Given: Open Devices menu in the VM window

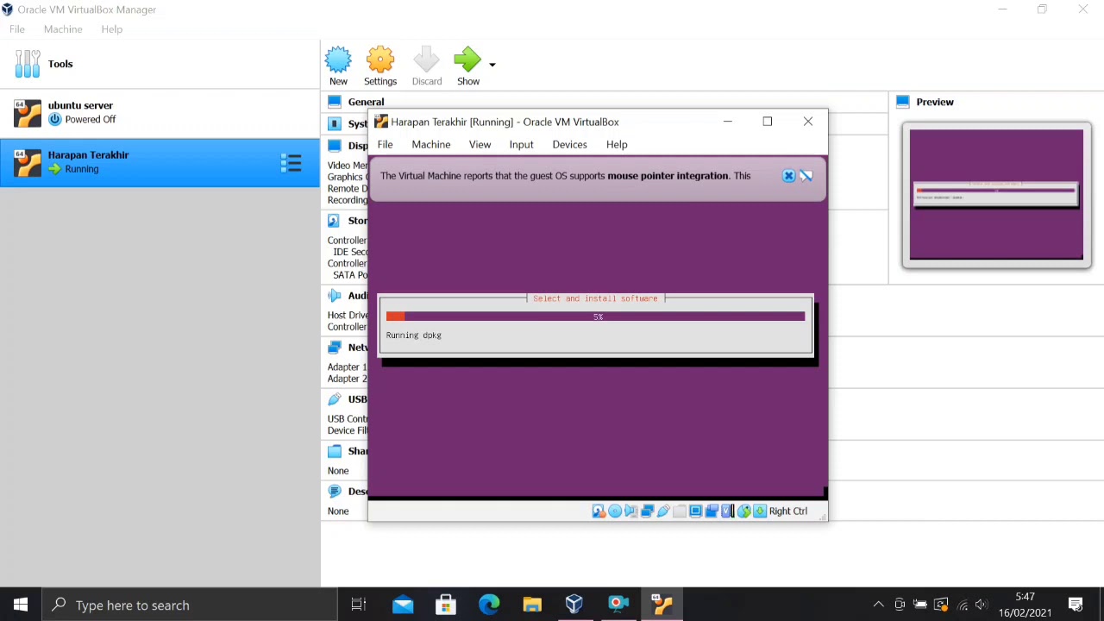Looking at the screenshot, I should [x=569, y=145].
